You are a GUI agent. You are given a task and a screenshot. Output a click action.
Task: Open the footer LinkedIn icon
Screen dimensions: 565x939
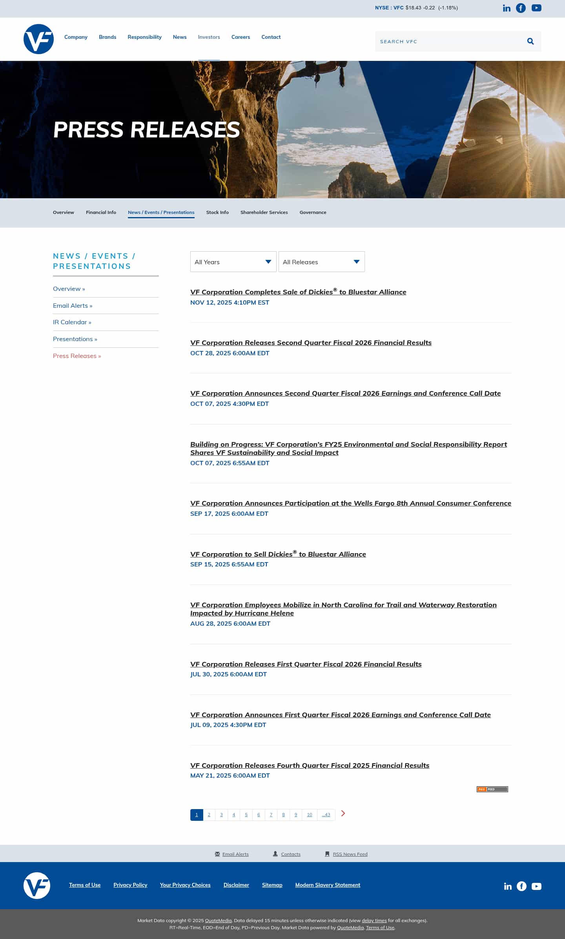coord(508,886)
